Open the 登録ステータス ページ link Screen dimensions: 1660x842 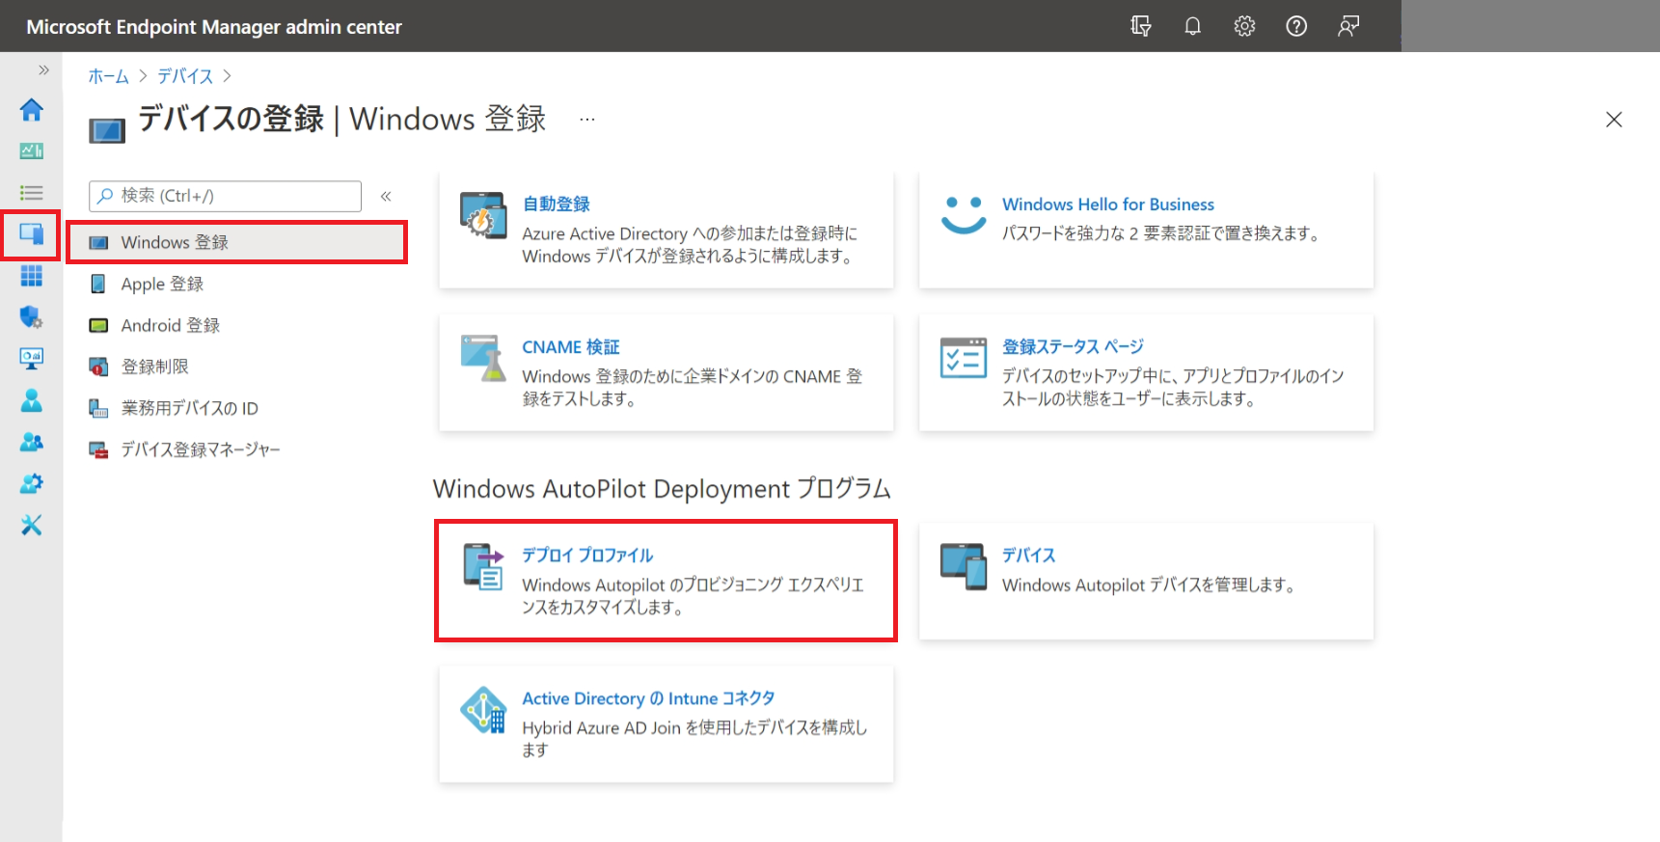[x=1073, y=346]
